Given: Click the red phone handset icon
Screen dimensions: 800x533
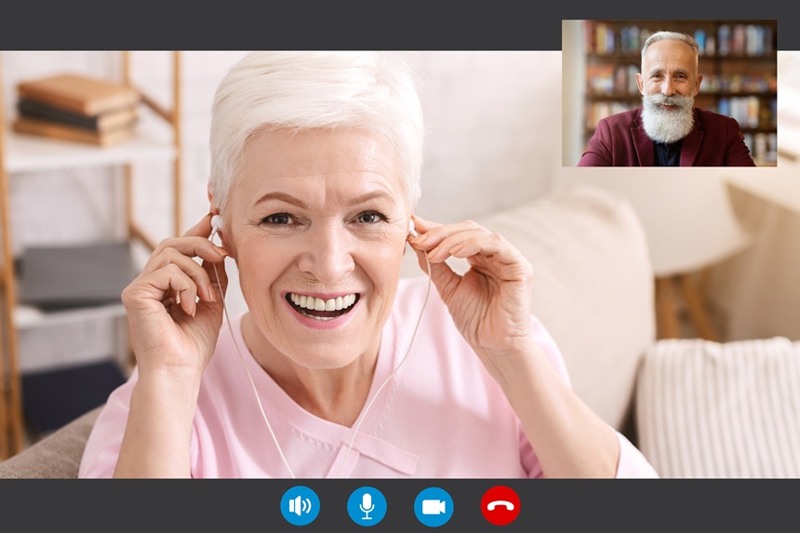Looking at the screenshot, I should [x=500, y=506].
